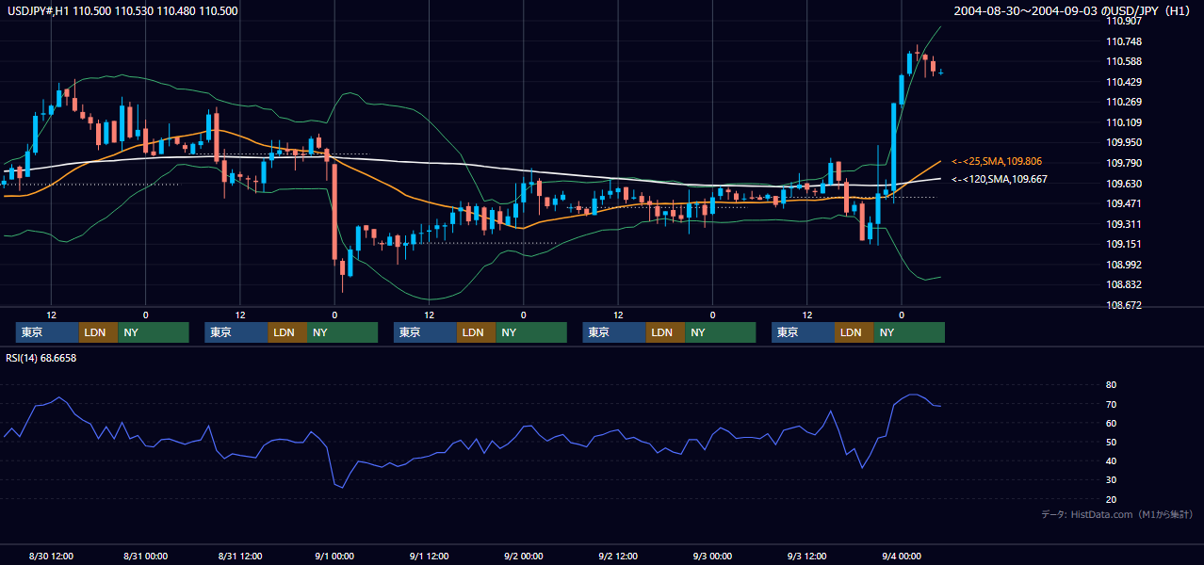Screen dimensions: 1204x565
Task: Select the 東京 session box for 9/3
Action: [x=803, y=332]
